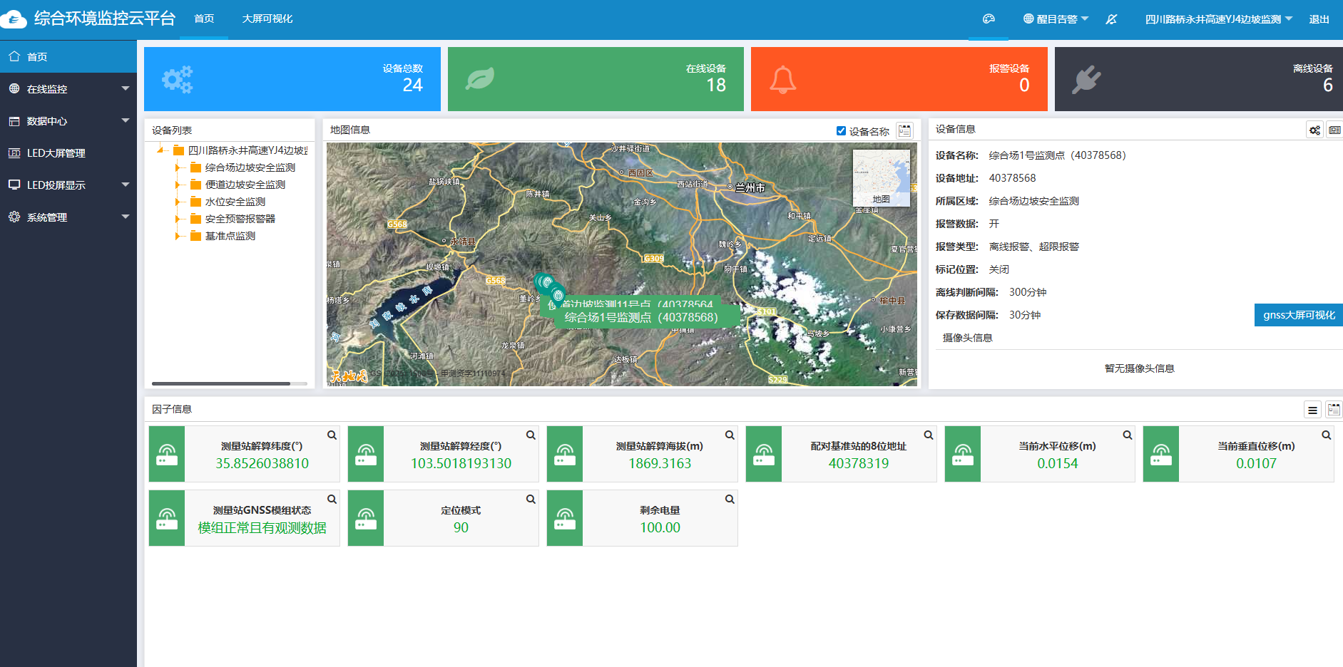
Task: Open the theme palette icon in header
Action: (x=989, y=19)
